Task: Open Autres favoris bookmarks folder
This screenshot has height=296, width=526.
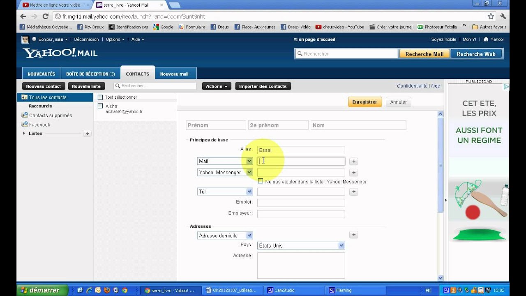Action: 489,27
